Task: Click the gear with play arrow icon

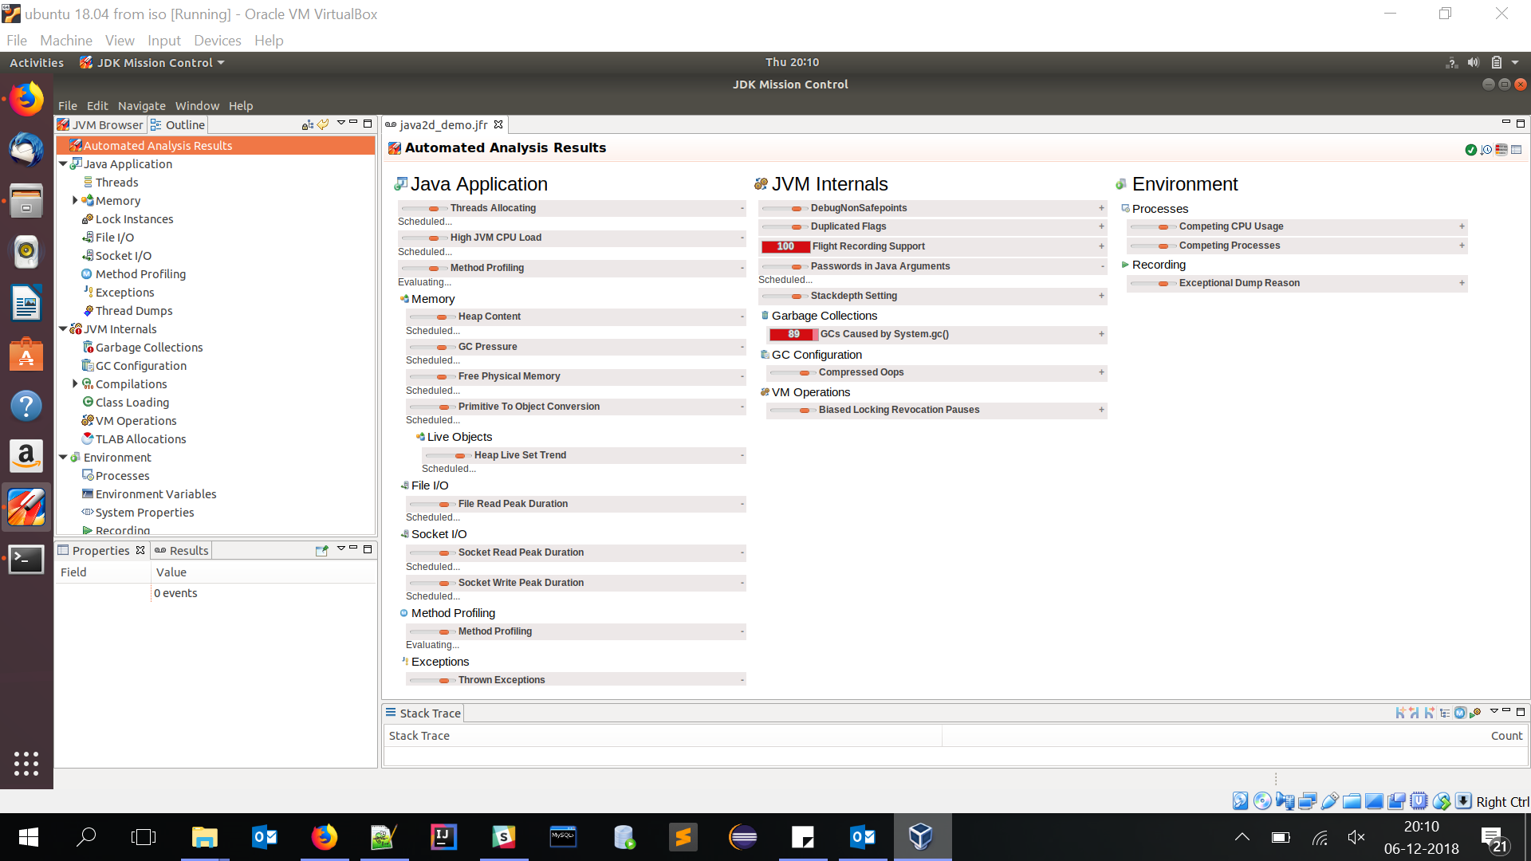Action: (x=1475, y=714)
